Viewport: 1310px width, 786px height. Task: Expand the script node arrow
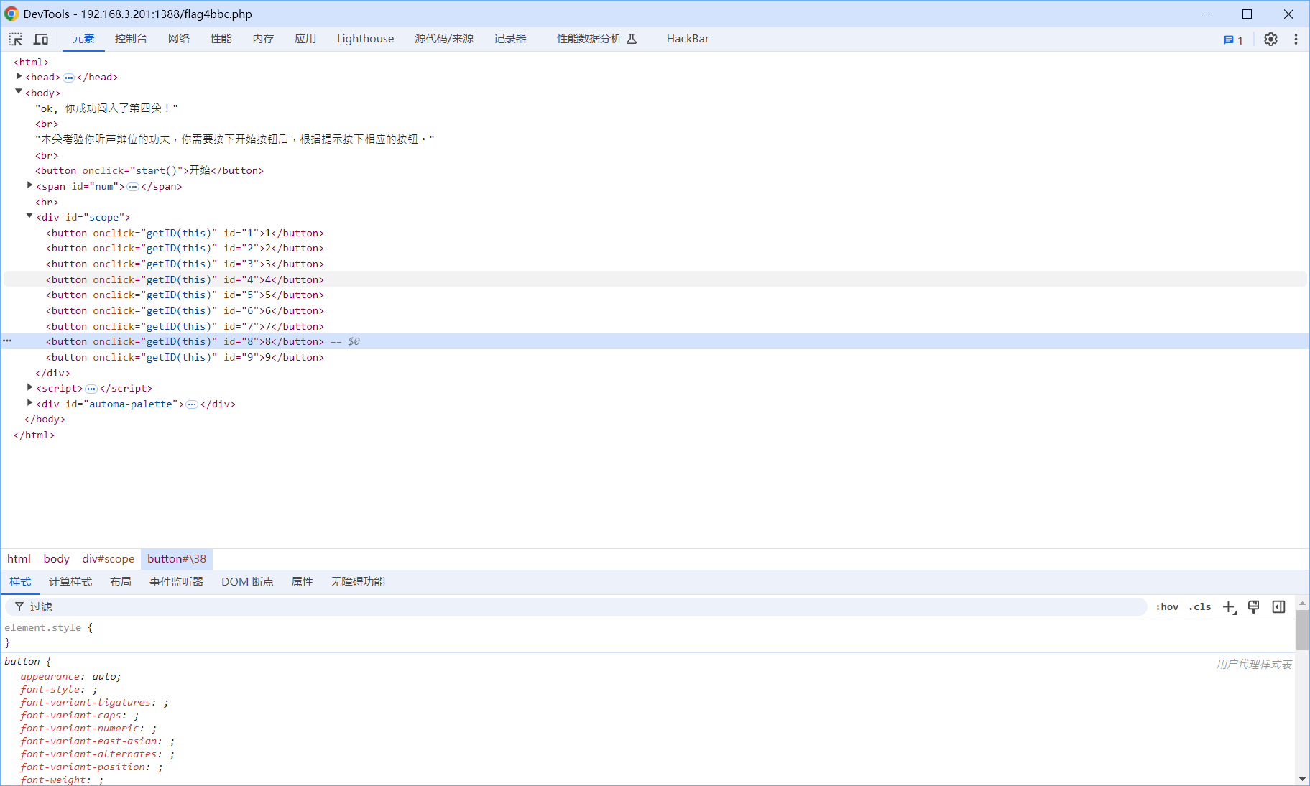point(29,387)
